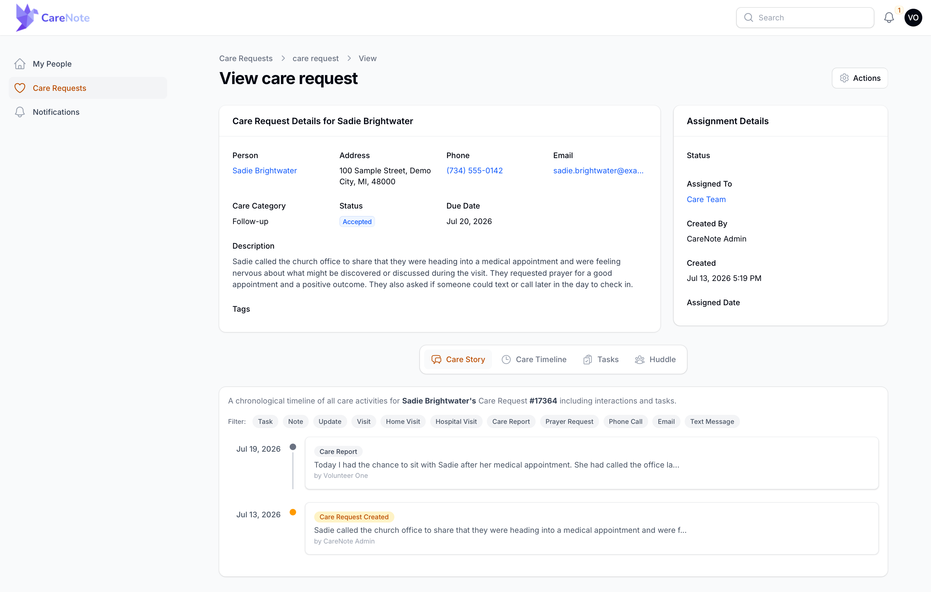Focus the Search input field

click(x=805, y=17)
